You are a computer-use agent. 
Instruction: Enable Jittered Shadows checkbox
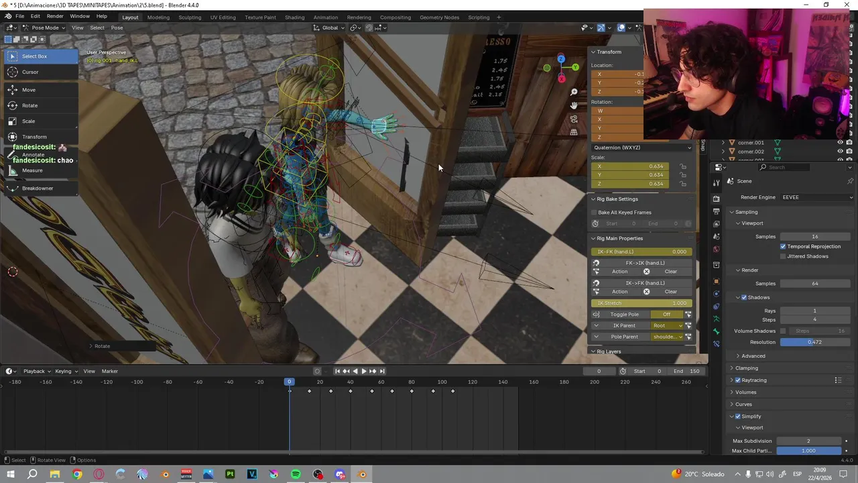click(783, 256)
